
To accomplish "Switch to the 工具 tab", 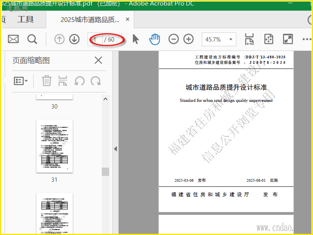I will [25, 19].
